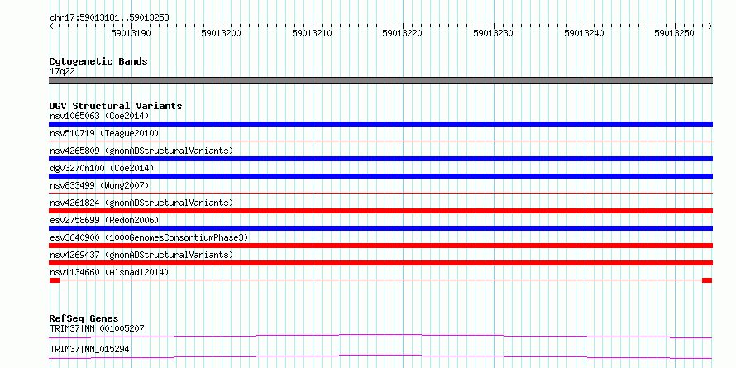This screenshot has width=736, height=368.
Task: Click the right red end block of nsv1134660
Action: (707, 280)
